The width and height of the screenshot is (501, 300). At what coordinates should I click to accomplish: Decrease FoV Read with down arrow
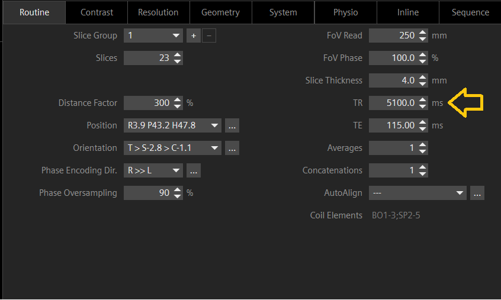coord(423,38)
